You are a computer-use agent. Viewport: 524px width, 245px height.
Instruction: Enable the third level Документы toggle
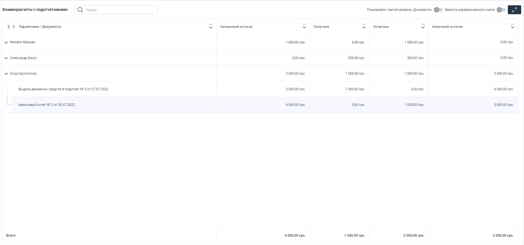[x=438, y=10]
